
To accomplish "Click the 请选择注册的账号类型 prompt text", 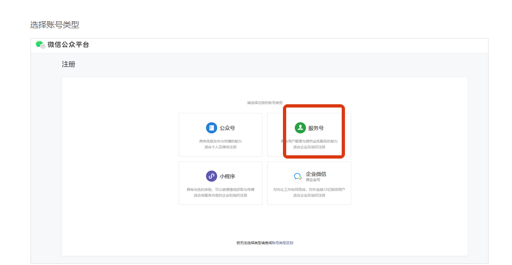I will 265,103.
